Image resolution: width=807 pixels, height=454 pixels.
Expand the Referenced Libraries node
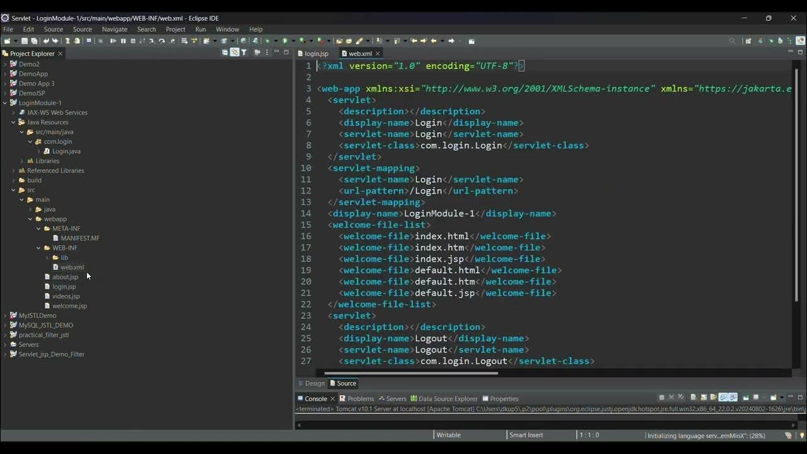13,170
